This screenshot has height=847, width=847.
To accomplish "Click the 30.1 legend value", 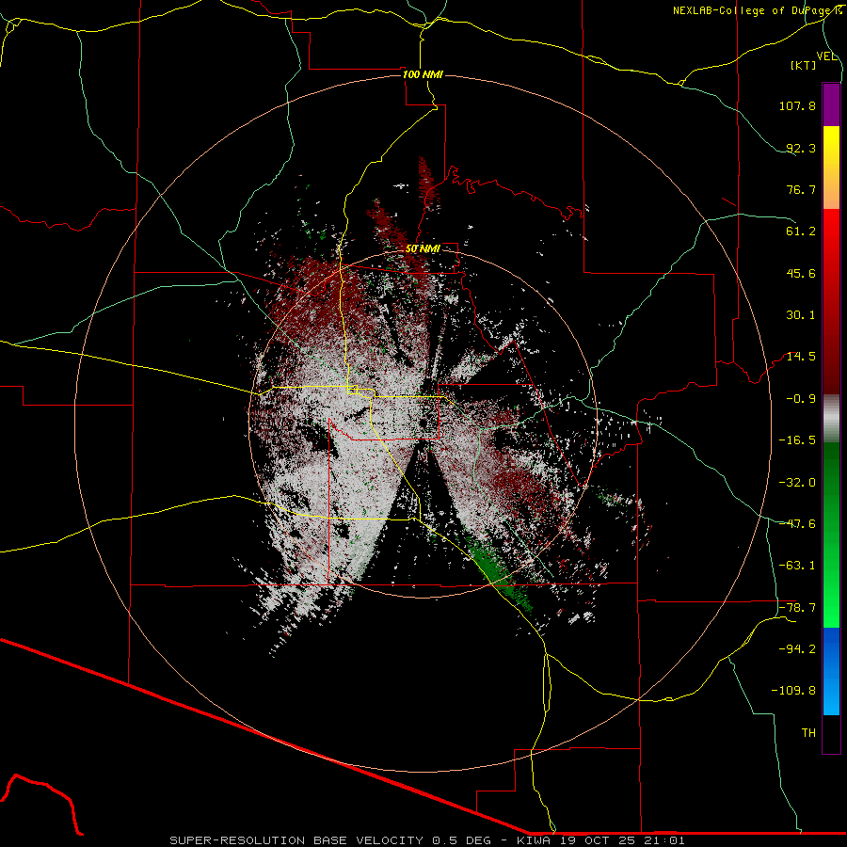I will tap(801, 315).
